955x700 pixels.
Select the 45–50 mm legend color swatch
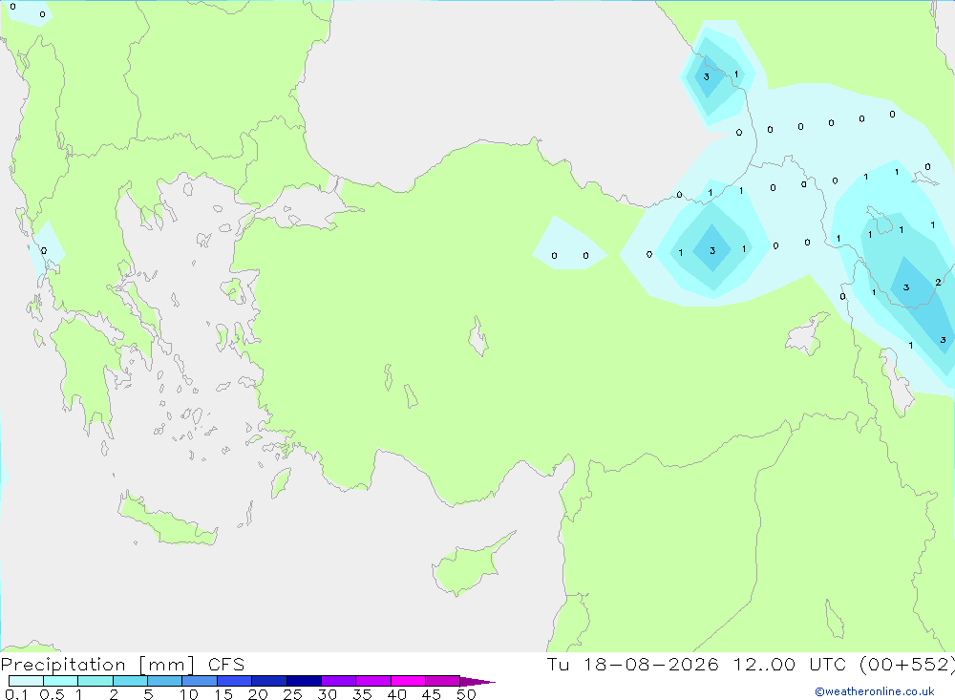click(443, 681)
